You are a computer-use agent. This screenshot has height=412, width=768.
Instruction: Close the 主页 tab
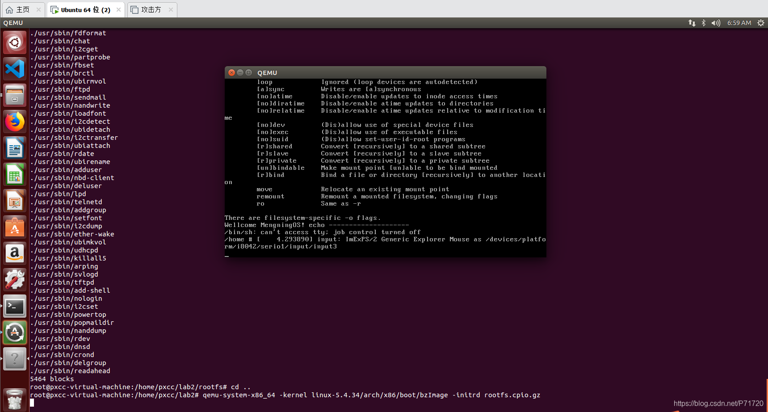pos(39,10)
